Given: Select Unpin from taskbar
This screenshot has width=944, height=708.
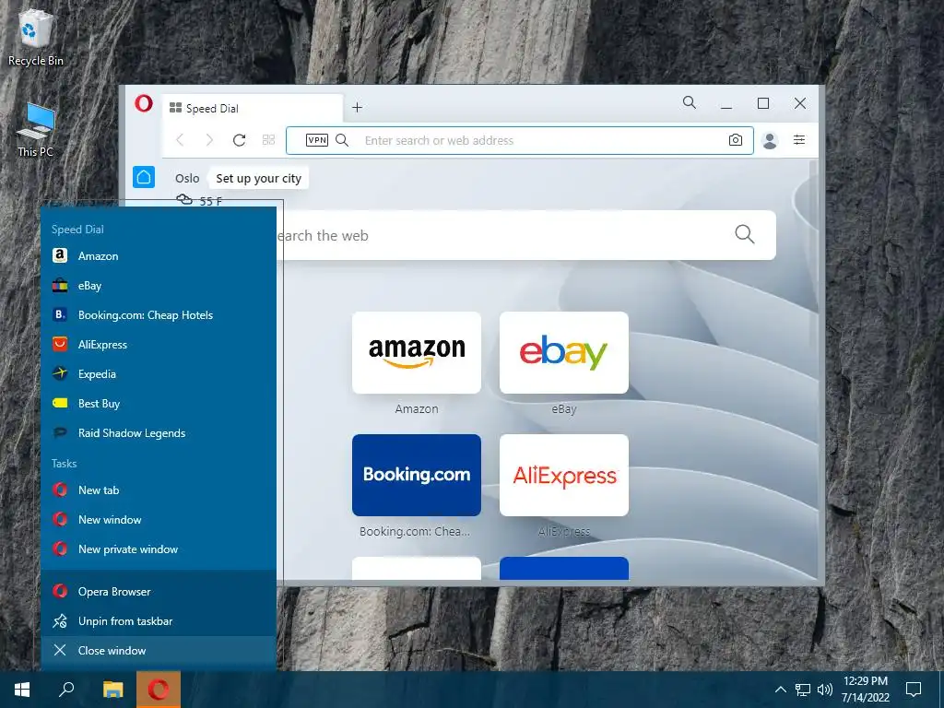Looking at the screenshot, I should click(159, 620).
